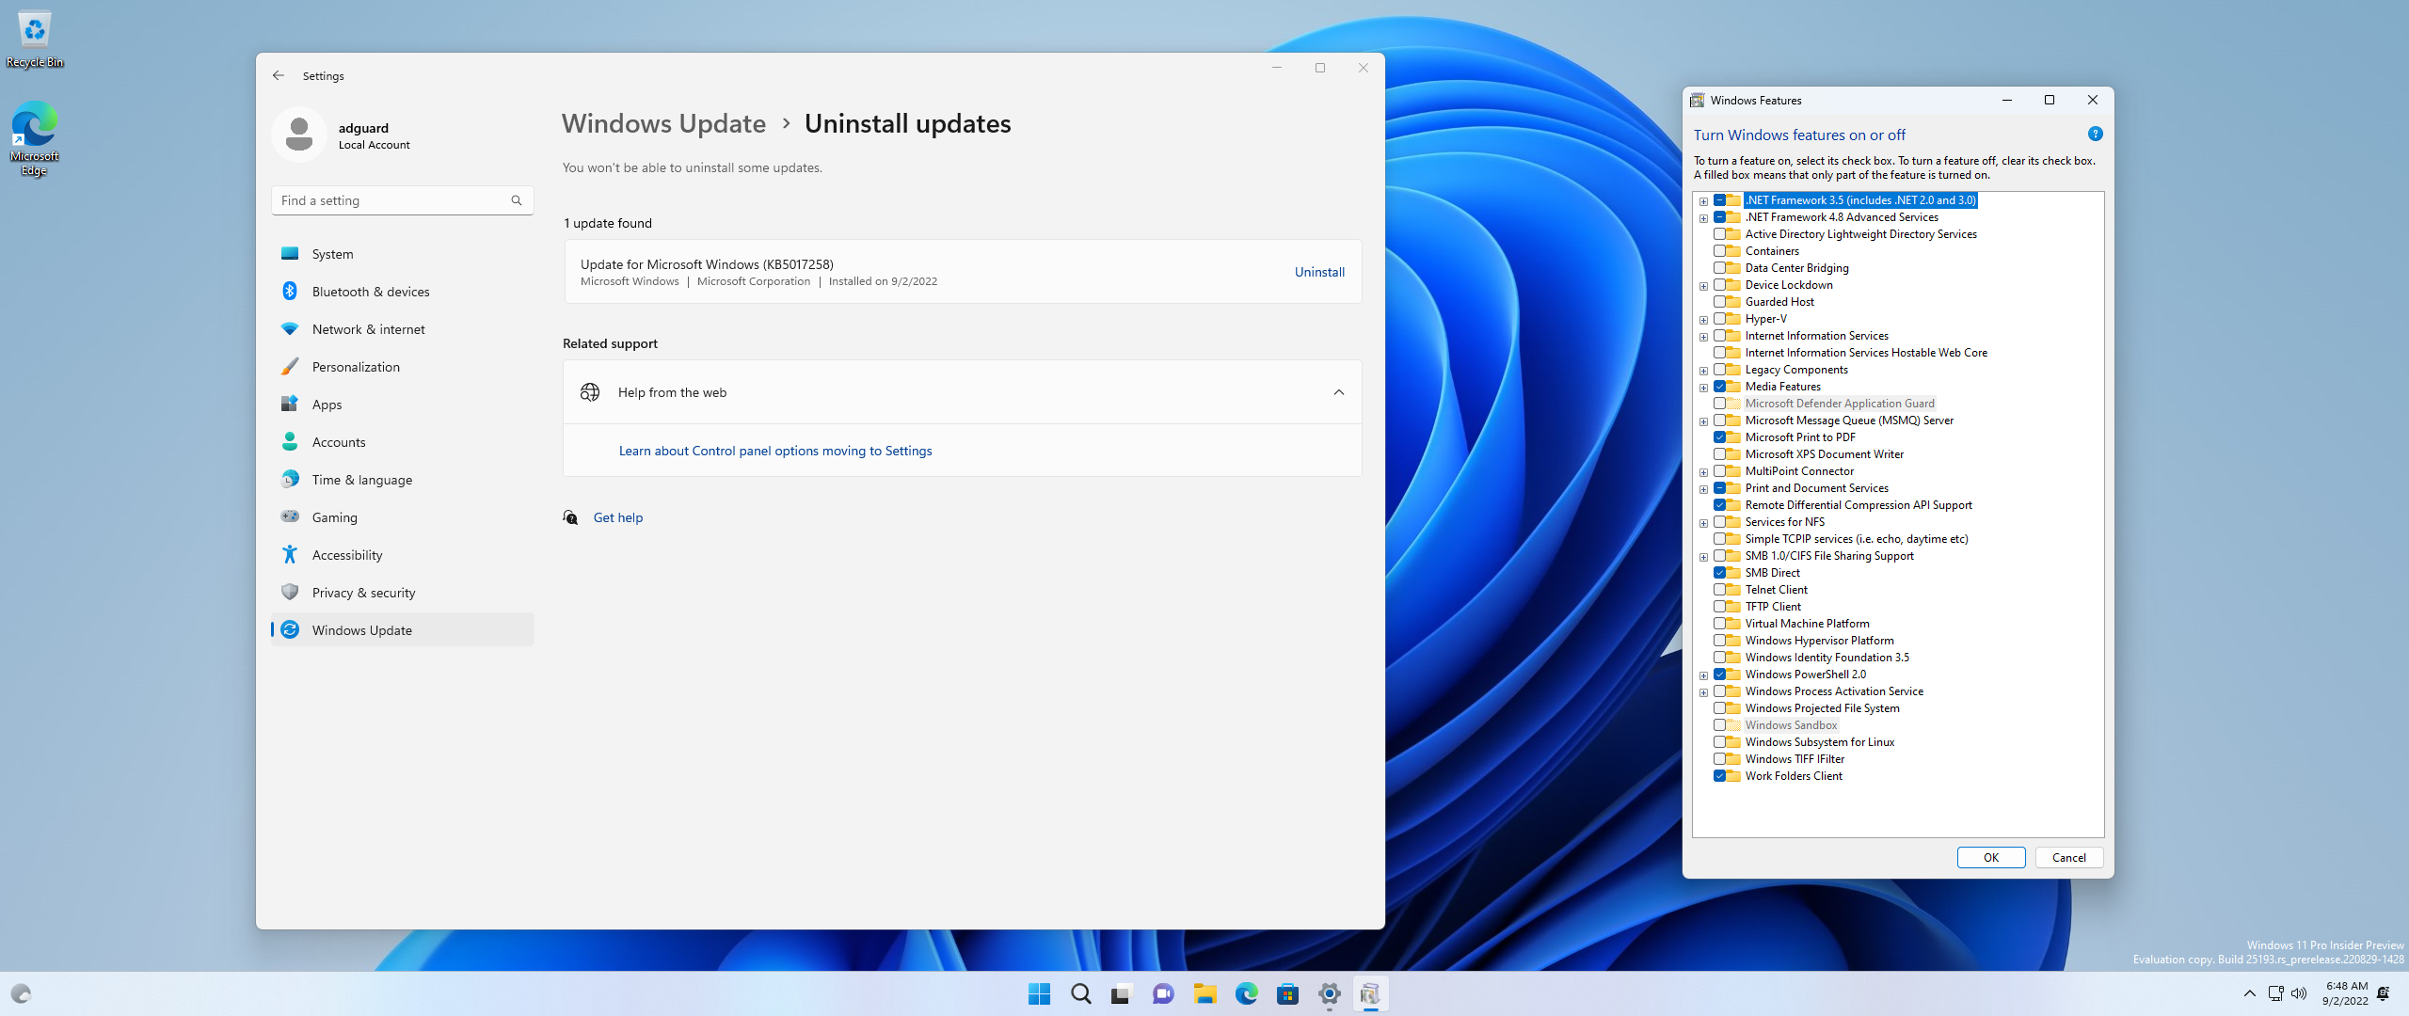
Task: Enable Windows Subsystem for Linux checkbox
Action: (x=1719, y=742)
